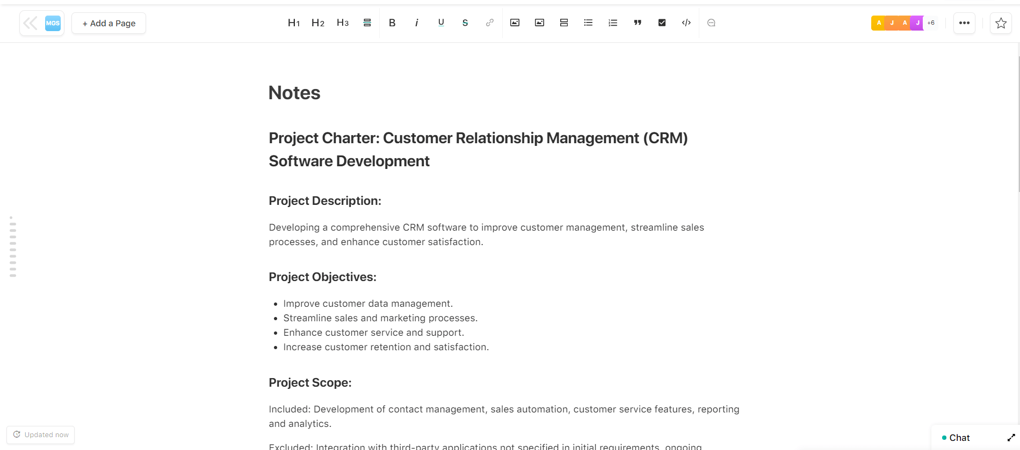The height and width of the screenshot is (450, 1020).
Task: Insert a checklist with the checkbox icon
Action: (x=662, y=23)
